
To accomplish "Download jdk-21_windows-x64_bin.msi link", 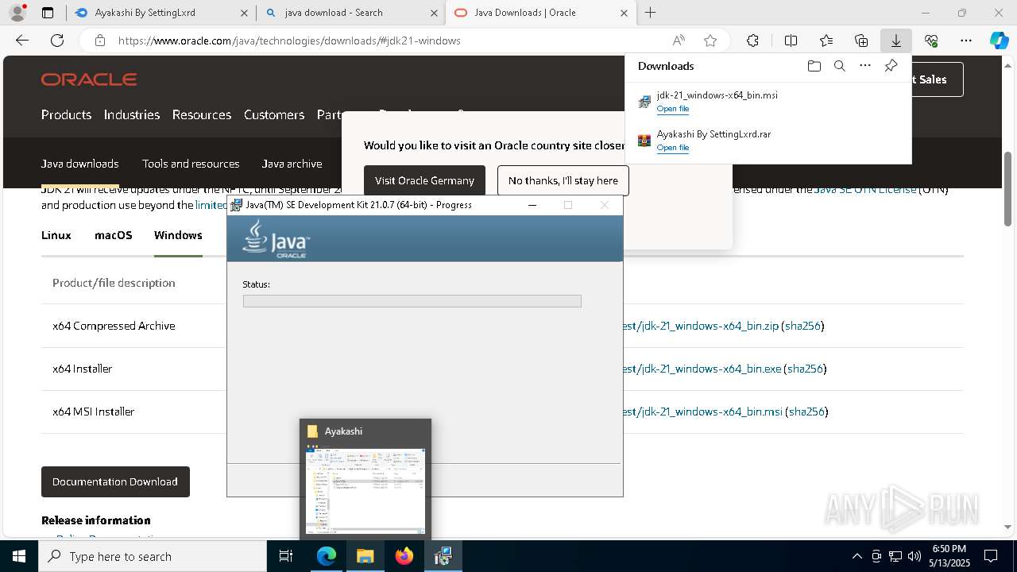I will coord(703,412).
